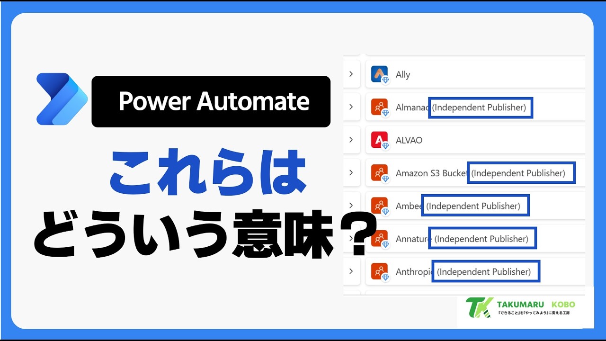Click the Independent Publisher label beside Anthropic
The width and height of the screenshot is (606, 341).
(486, 272)
